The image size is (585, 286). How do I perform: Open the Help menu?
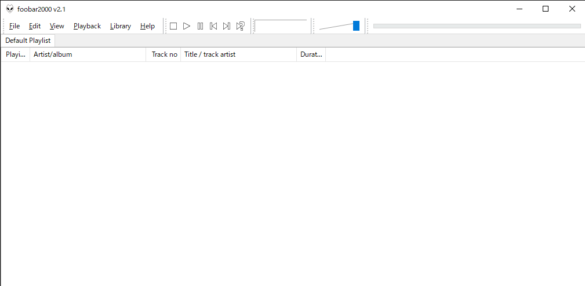(x=147, y=26)
